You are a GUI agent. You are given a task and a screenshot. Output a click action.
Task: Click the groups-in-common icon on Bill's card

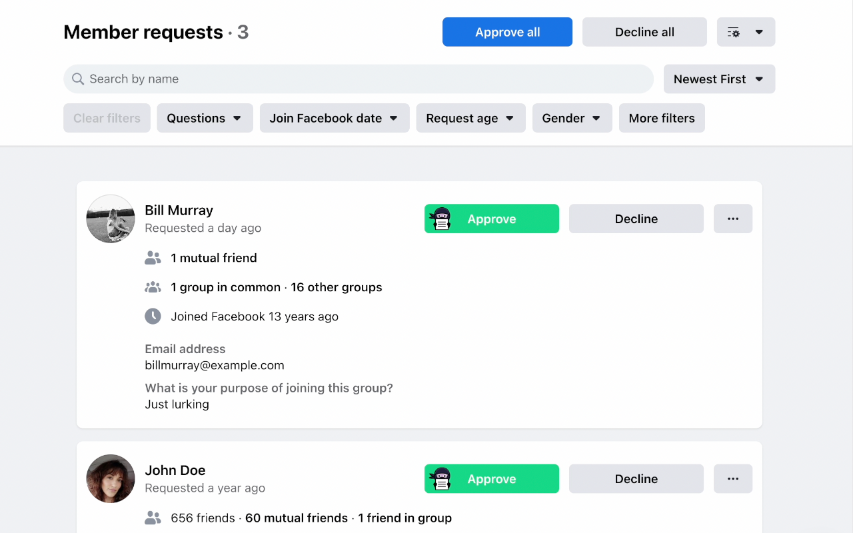click(x=153, y=286)
